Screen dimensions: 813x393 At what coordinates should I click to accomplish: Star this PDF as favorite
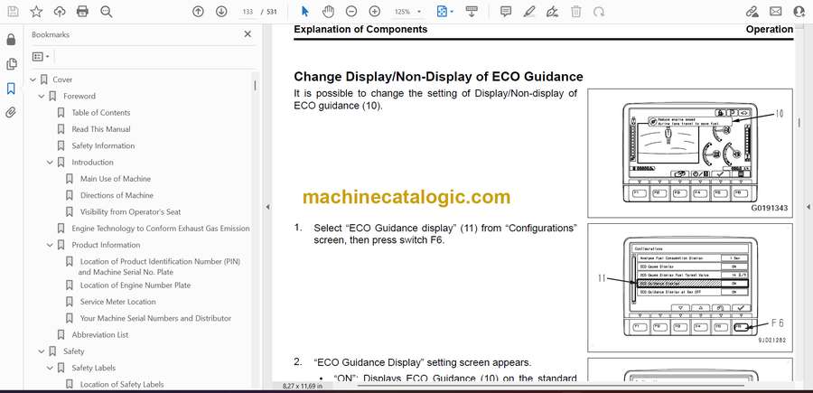coord(36,12)
